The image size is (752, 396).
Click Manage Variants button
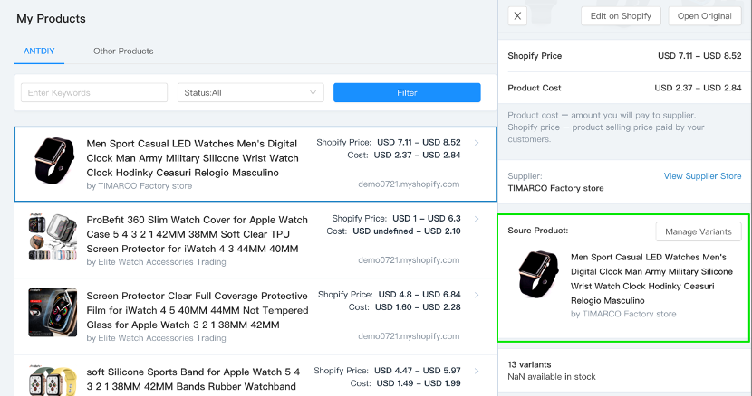699,231
